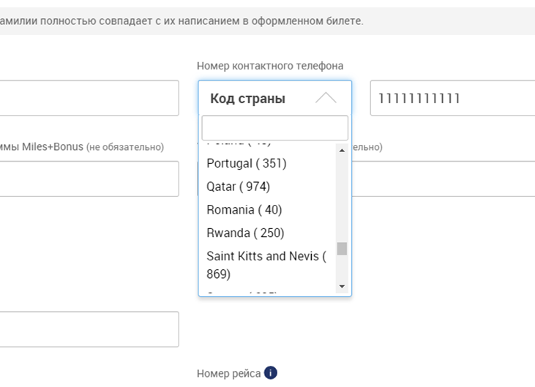Click the phone number field with 11111111111
Viewport: 535px width, 387px height.
452,98
